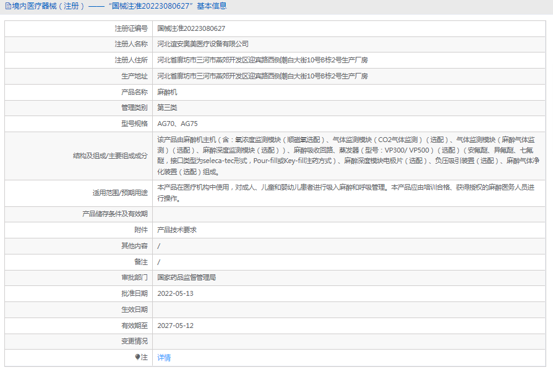Viewport: 553px width, 370px height.
Task: Click the 产品储存条件及有效期 label
Action: (115, 214)
